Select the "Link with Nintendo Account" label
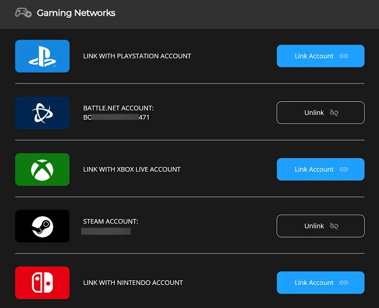The image size is (379, 308). pos(133,283)
